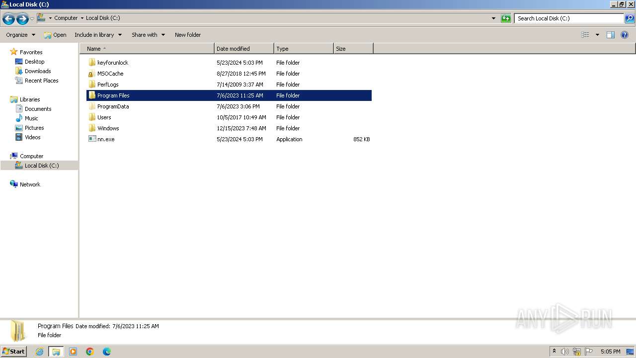Open Downloads in Favorites
The height and width of the screenshot is (358, 636).
(38, 71)
